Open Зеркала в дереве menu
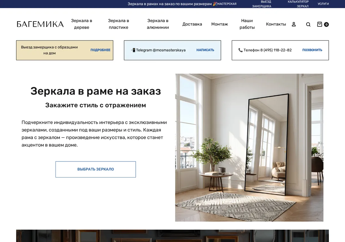The width and height of the screenshot is (345, 242). tap(82, 24)
